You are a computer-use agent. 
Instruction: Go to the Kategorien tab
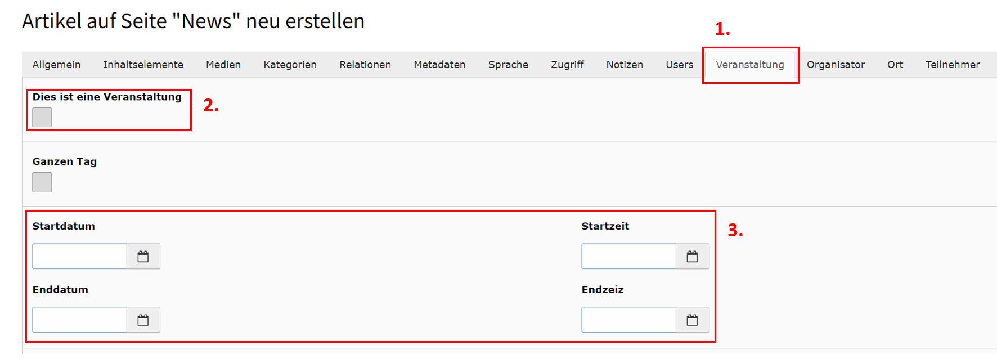290,65
